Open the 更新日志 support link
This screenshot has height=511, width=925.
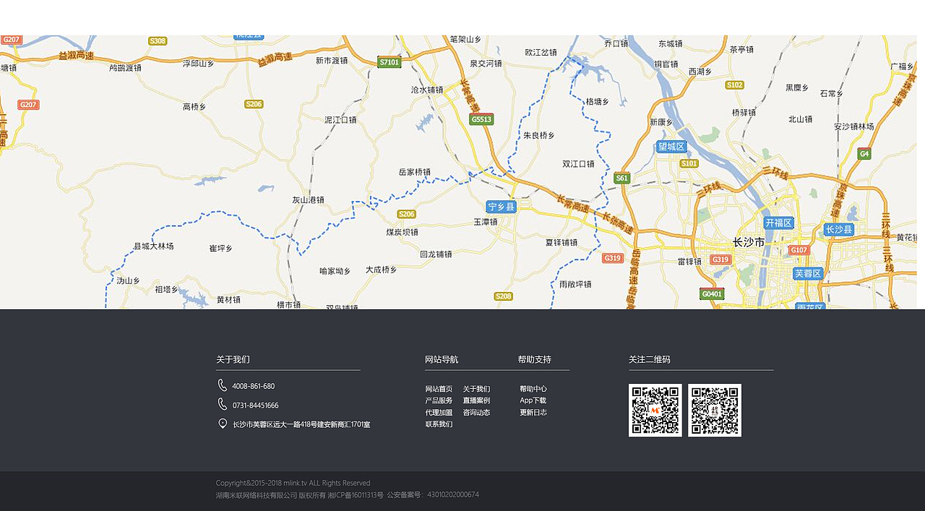point(533,413)
